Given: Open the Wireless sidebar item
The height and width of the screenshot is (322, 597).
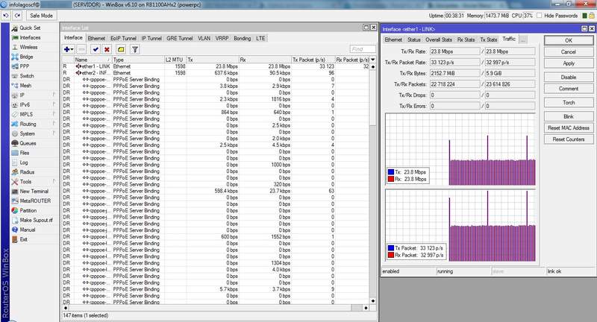Looking at the screenshot, I should pyautogui.click(x=28, y=47).
